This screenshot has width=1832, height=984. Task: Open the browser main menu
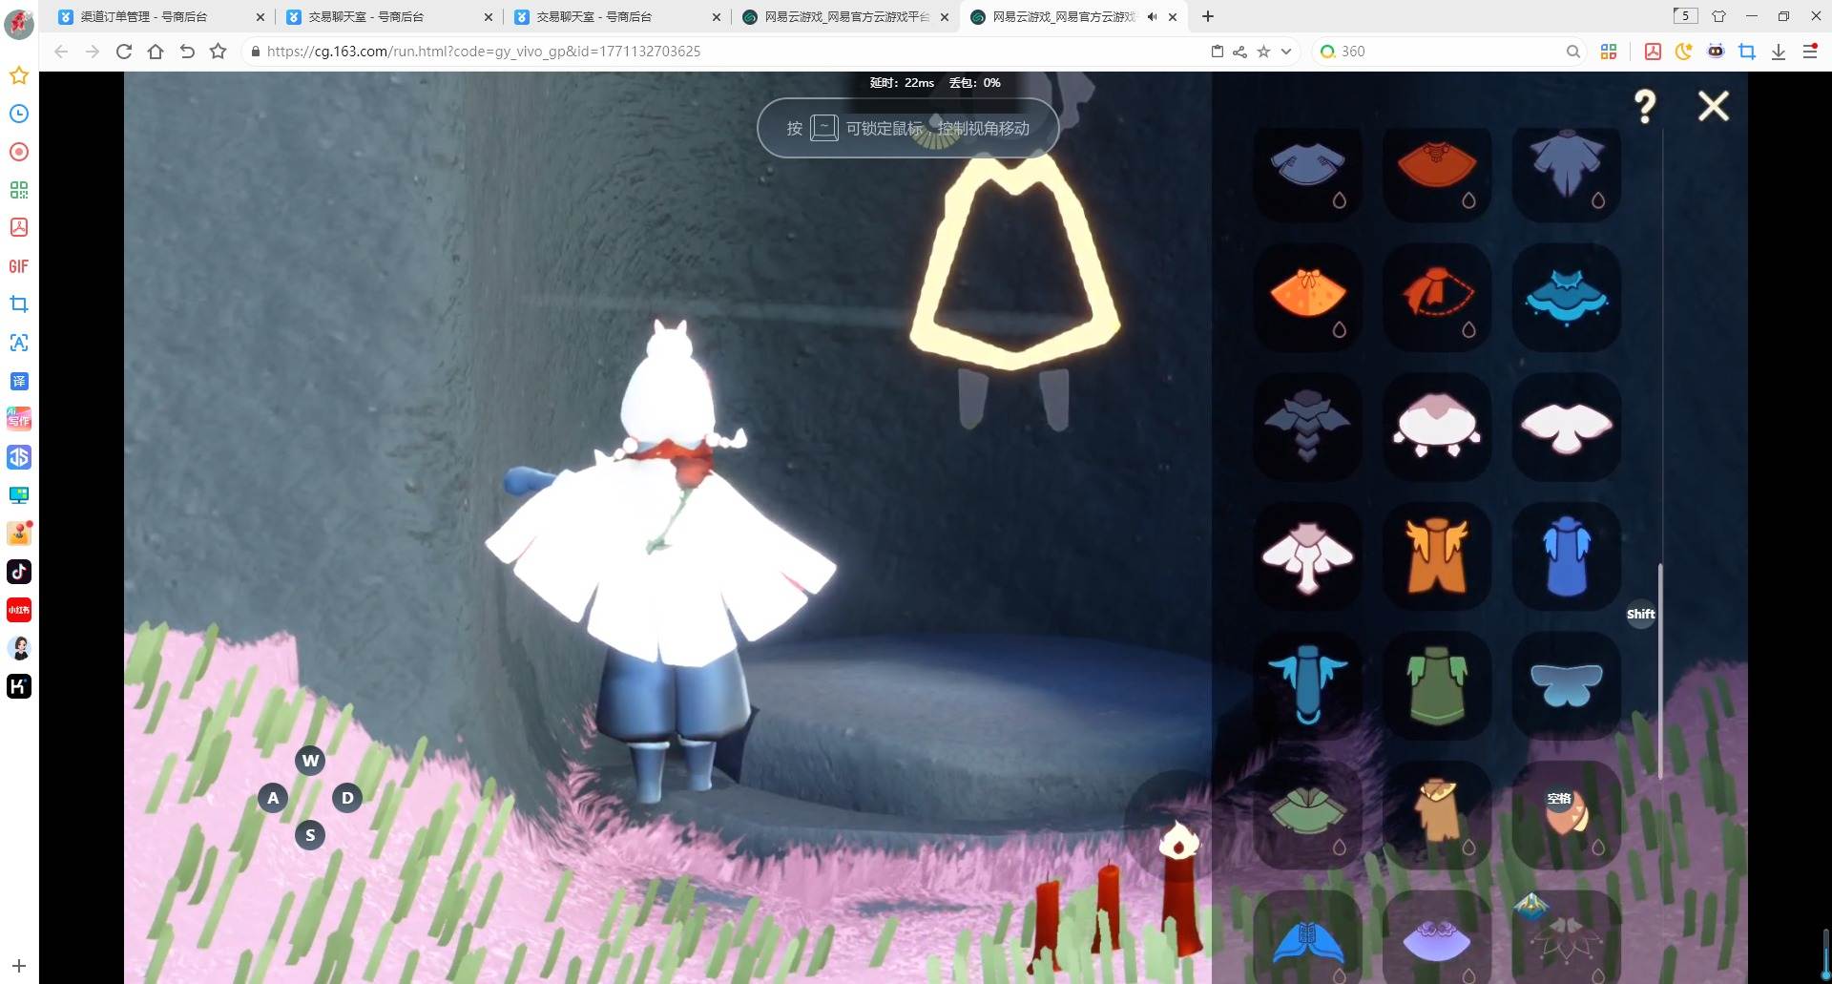coord(1810,52)
